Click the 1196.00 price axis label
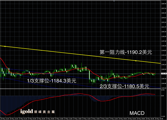The image size is (167, 120). [x=163, y=46]
